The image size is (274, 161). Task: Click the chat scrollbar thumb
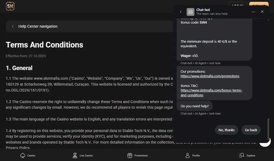coord(268,129)
